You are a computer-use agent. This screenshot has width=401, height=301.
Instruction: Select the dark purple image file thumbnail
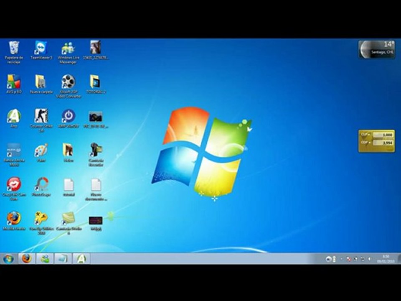click(x=96, y=223)
